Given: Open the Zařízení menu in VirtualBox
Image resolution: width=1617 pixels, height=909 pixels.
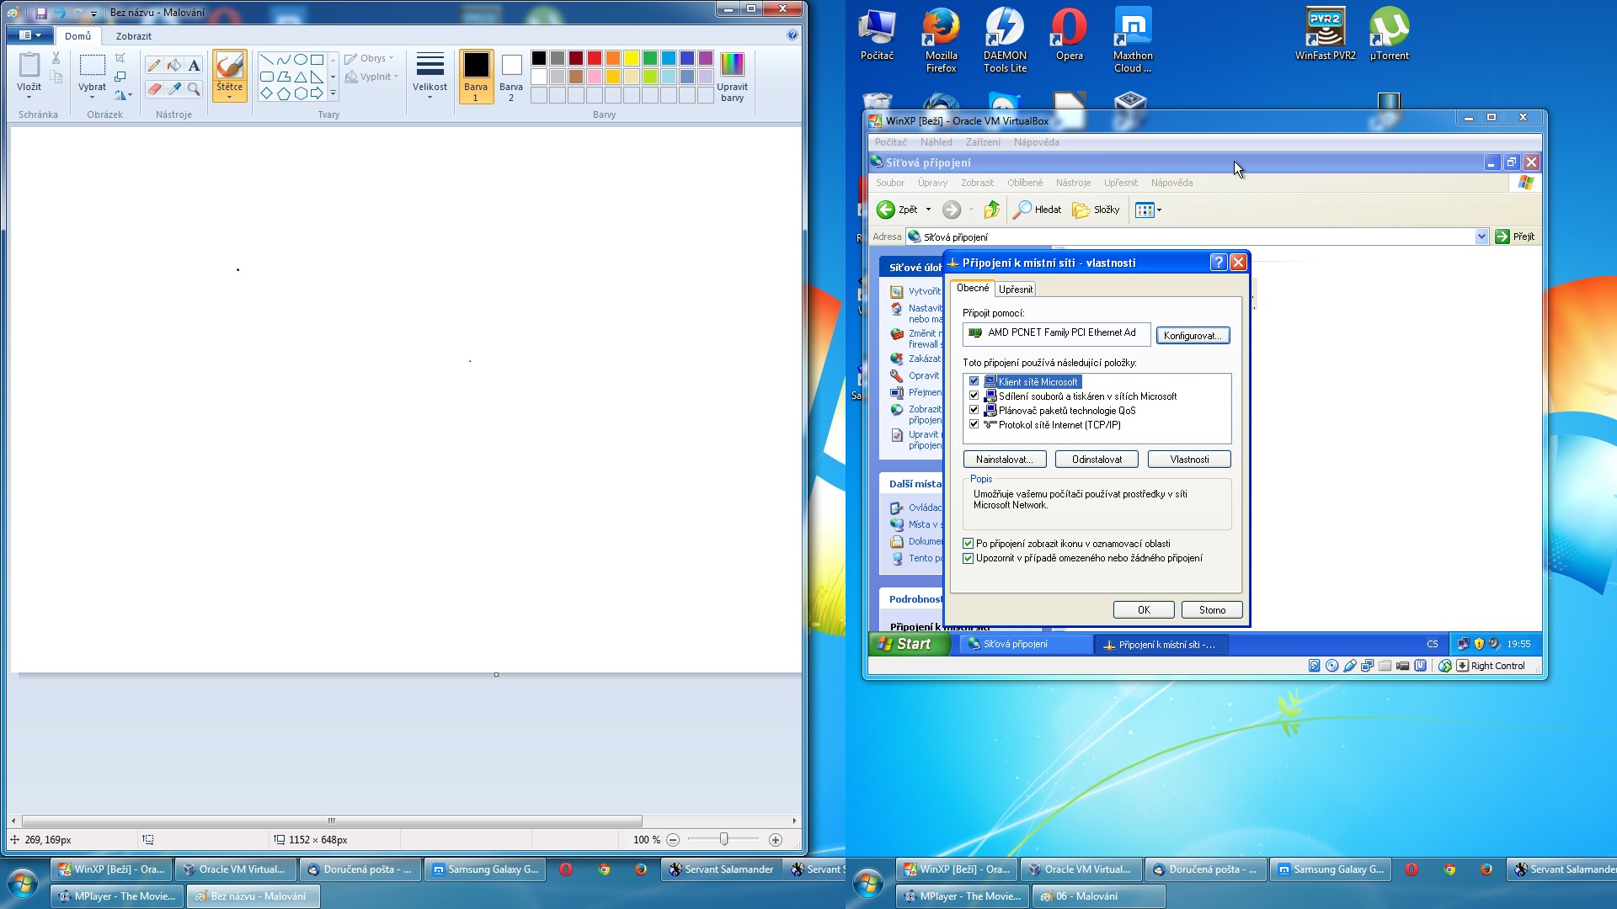Looking at the screenshot, I should [x=983, y=142].
